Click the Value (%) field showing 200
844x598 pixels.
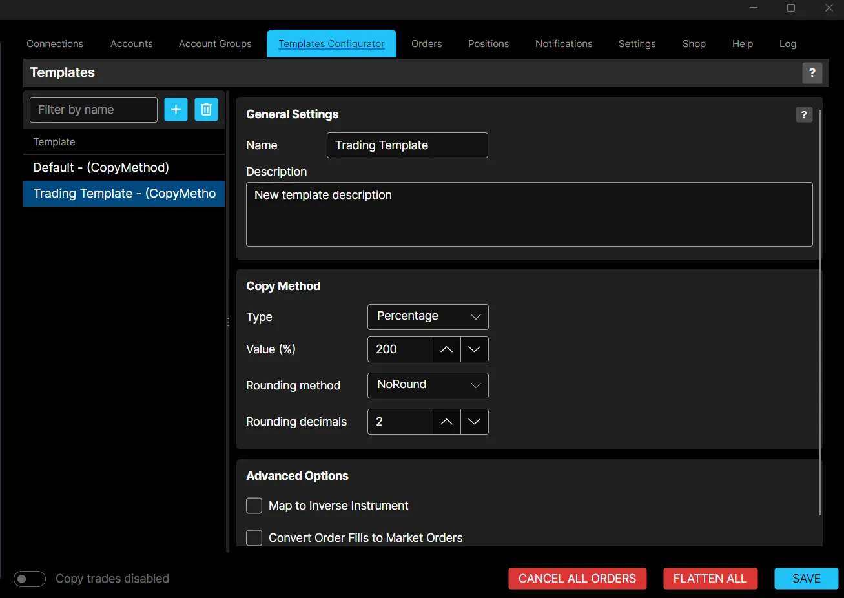400,349
